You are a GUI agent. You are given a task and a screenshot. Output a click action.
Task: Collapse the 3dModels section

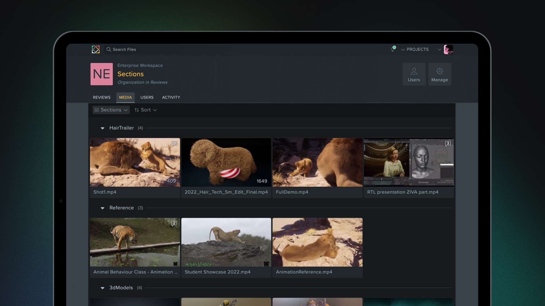click(102, 288)
